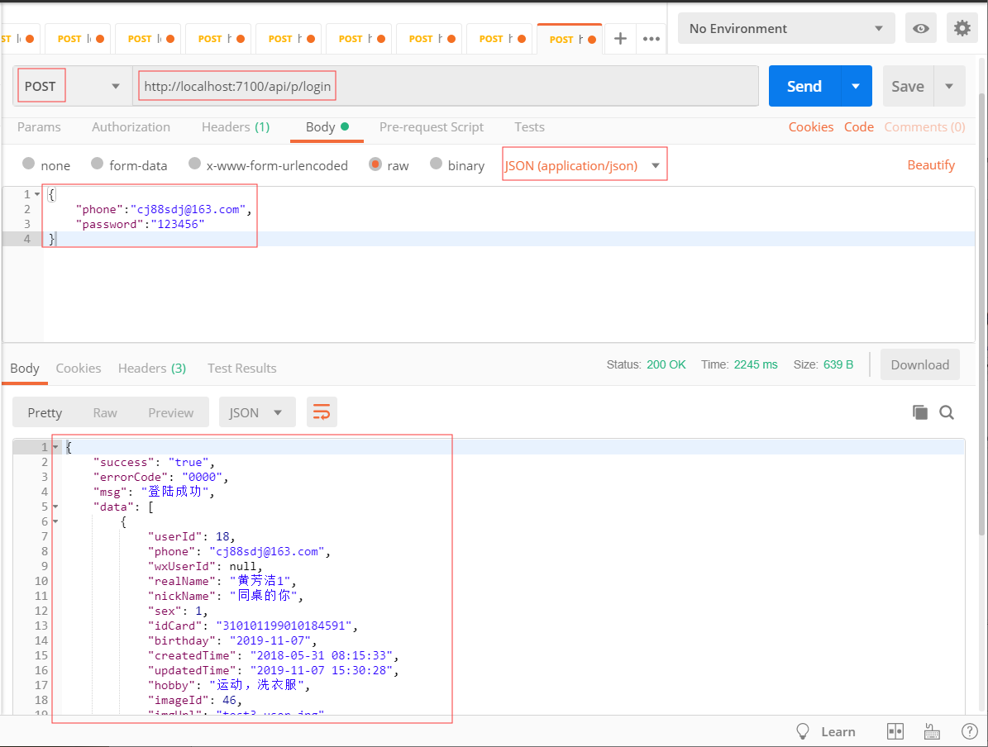This screenshot has width=988, height=747.
Task: Open a new request tab with plus icon
Action: [x=620, y=38]
